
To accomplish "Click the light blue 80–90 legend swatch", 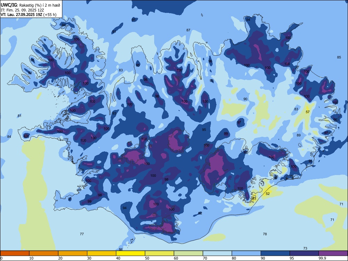I will (x=246, y=253).
